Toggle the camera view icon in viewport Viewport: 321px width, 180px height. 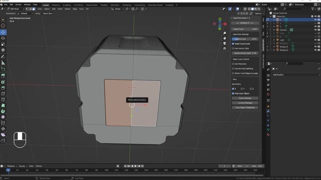225,43
